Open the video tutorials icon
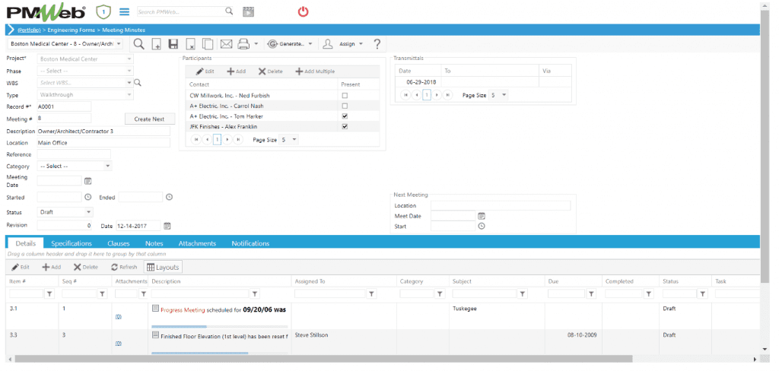Image resolution: width=779 pixels, height=371 pixels. point(248,12)
